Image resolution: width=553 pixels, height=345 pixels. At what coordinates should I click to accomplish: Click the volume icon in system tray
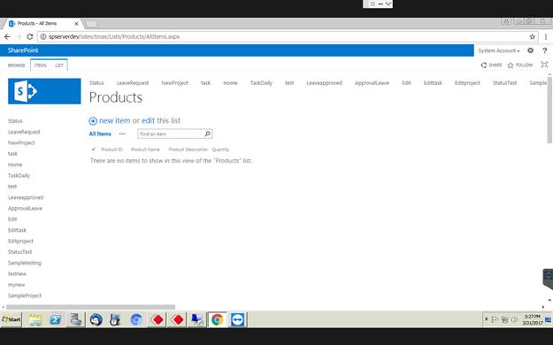514,319
